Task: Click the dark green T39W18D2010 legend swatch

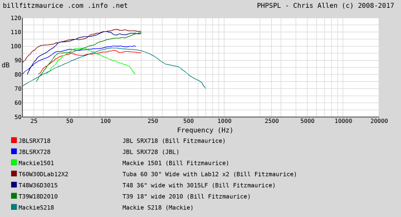Action: (x=14, y=196)
